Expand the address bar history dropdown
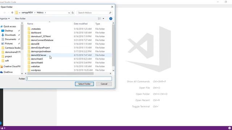 click(69, 13)
